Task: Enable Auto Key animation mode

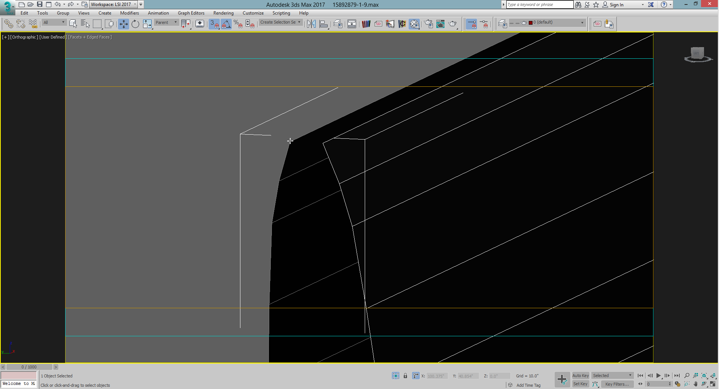Action: pyautogui.click(x=580, y=376)
